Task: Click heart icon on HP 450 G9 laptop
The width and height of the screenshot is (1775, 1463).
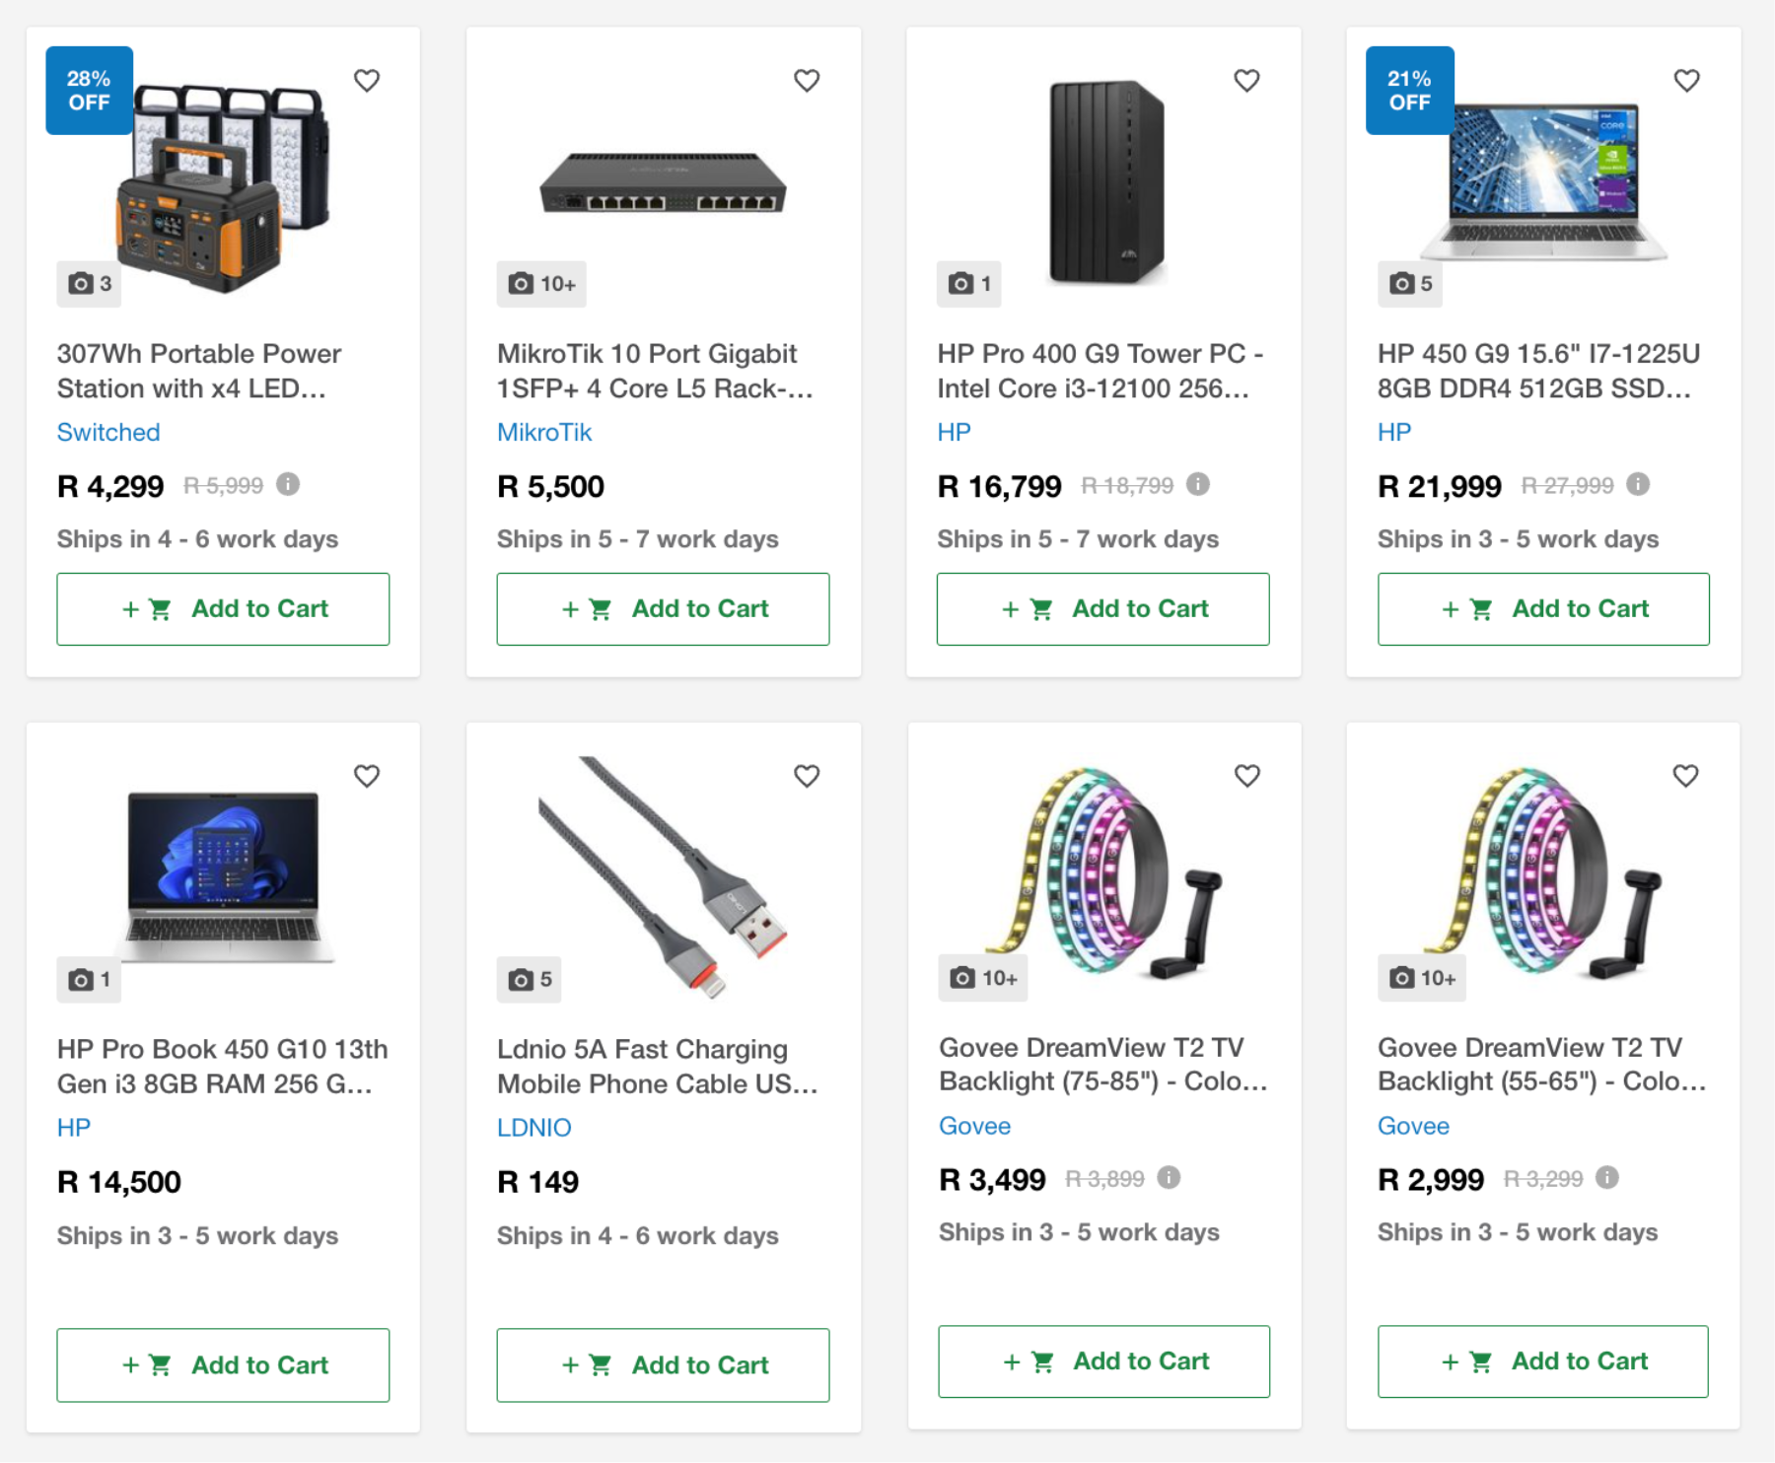Action: pos(1686,81)
